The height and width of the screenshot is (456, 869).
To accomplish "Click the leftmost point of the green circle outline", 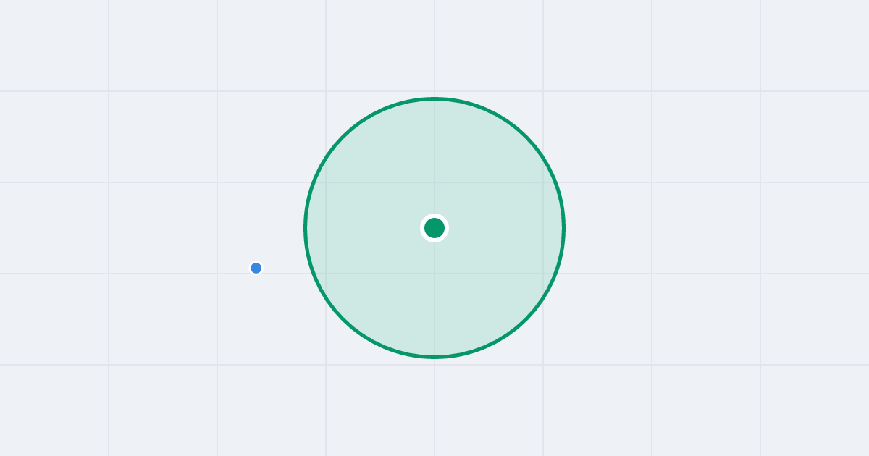I will tap(306, 228).
